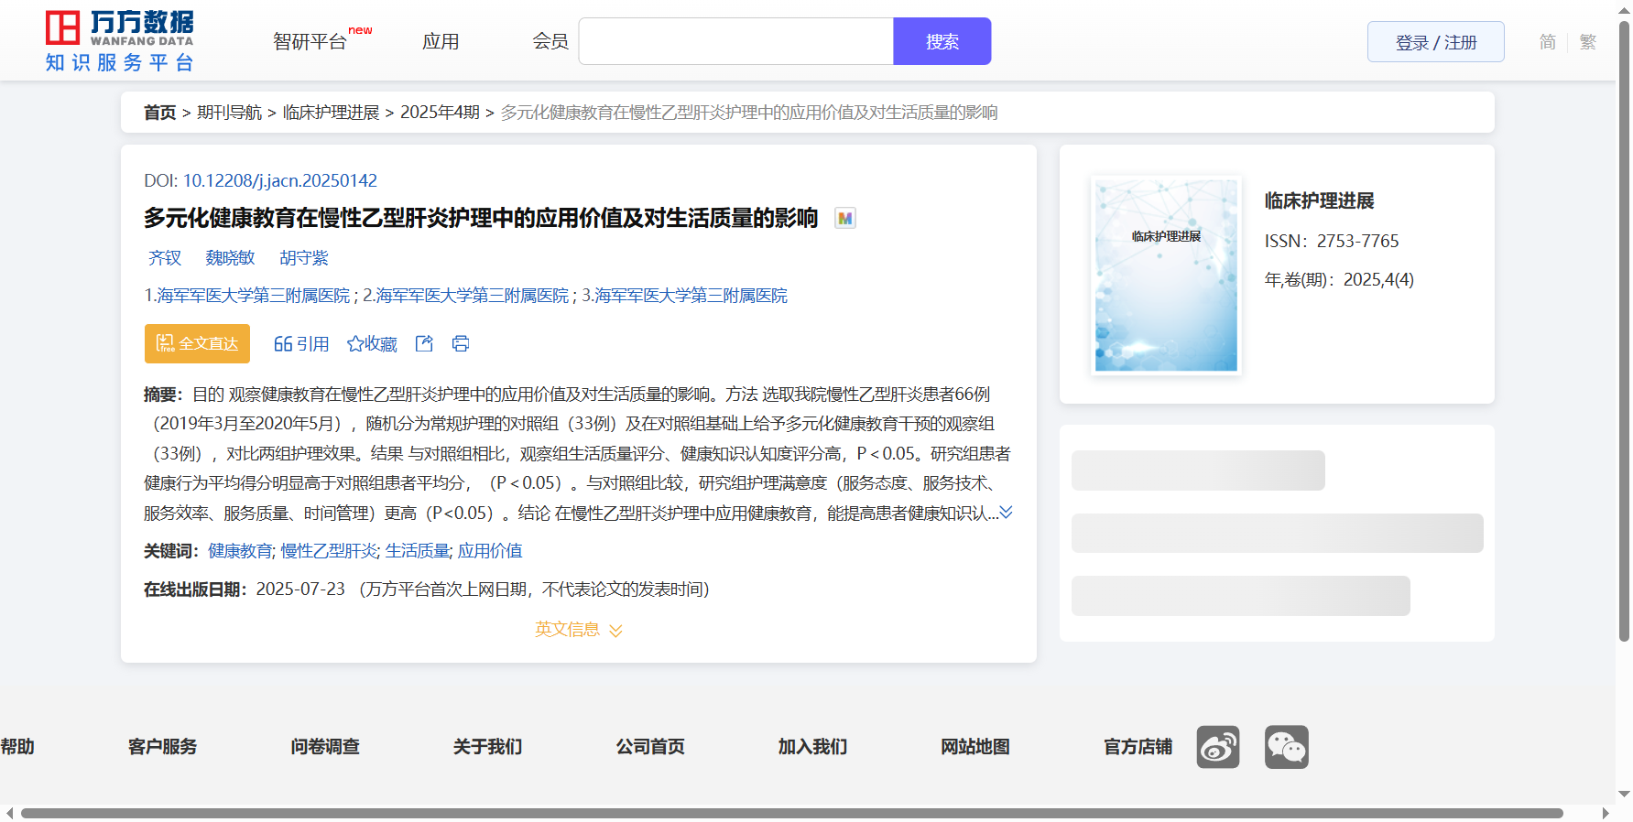
Task: Open first affiliation 海军军医大学第三附属医院
Action: point(253,296)
